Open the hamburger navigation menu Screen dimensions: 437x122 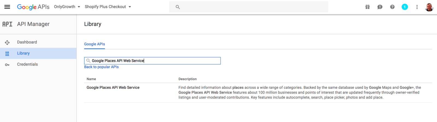(7, 7)
